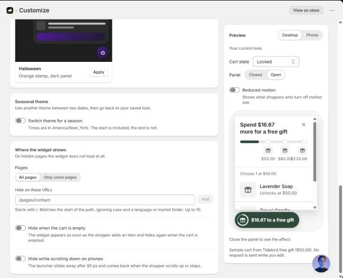Click the gift icon above $80.00

(x=285, y=151)
